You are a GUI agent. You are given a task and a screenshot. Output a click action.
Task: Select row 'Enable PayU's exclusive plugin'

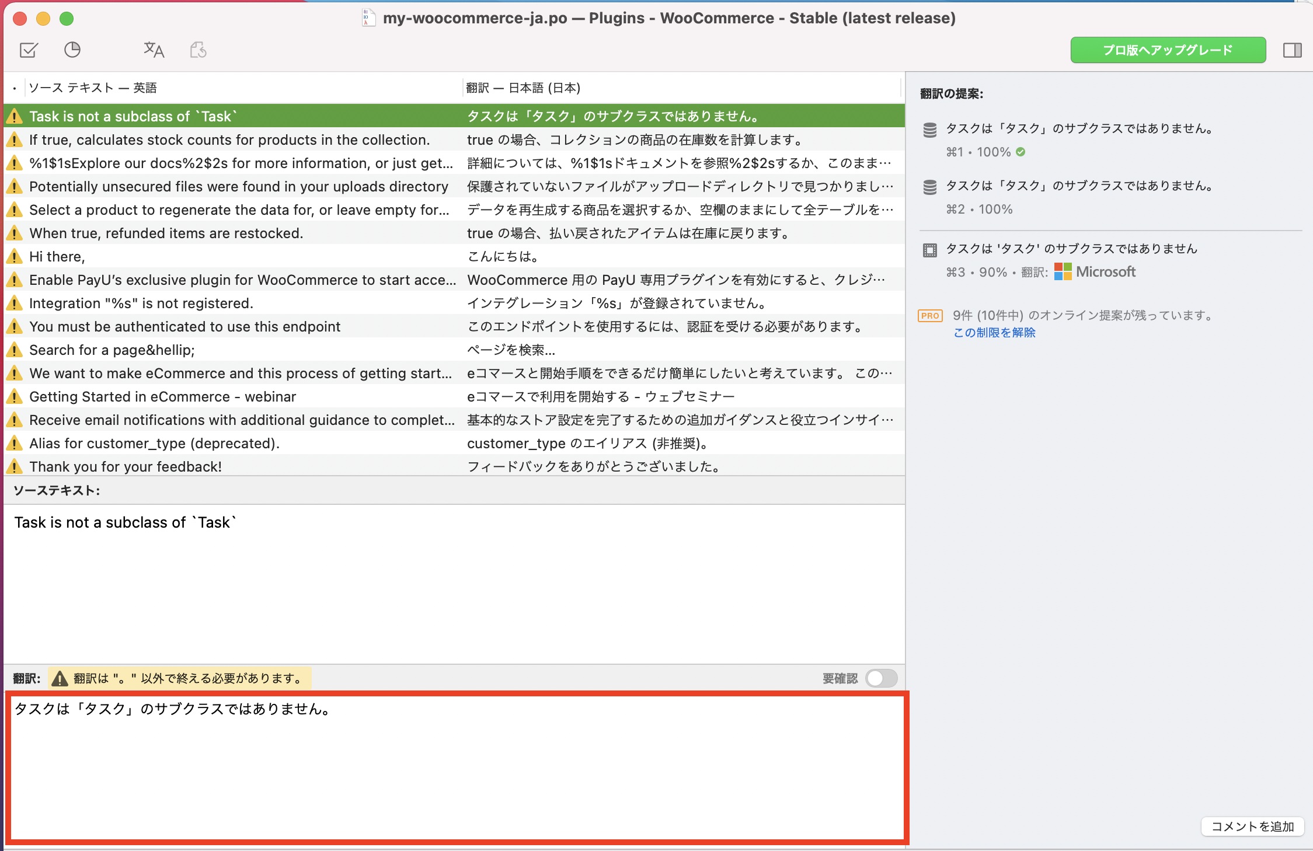454,280
